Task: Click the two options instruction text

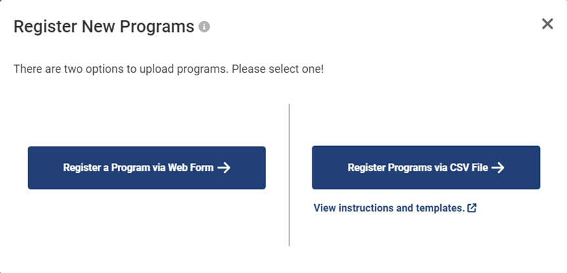Action: point(168,69)
